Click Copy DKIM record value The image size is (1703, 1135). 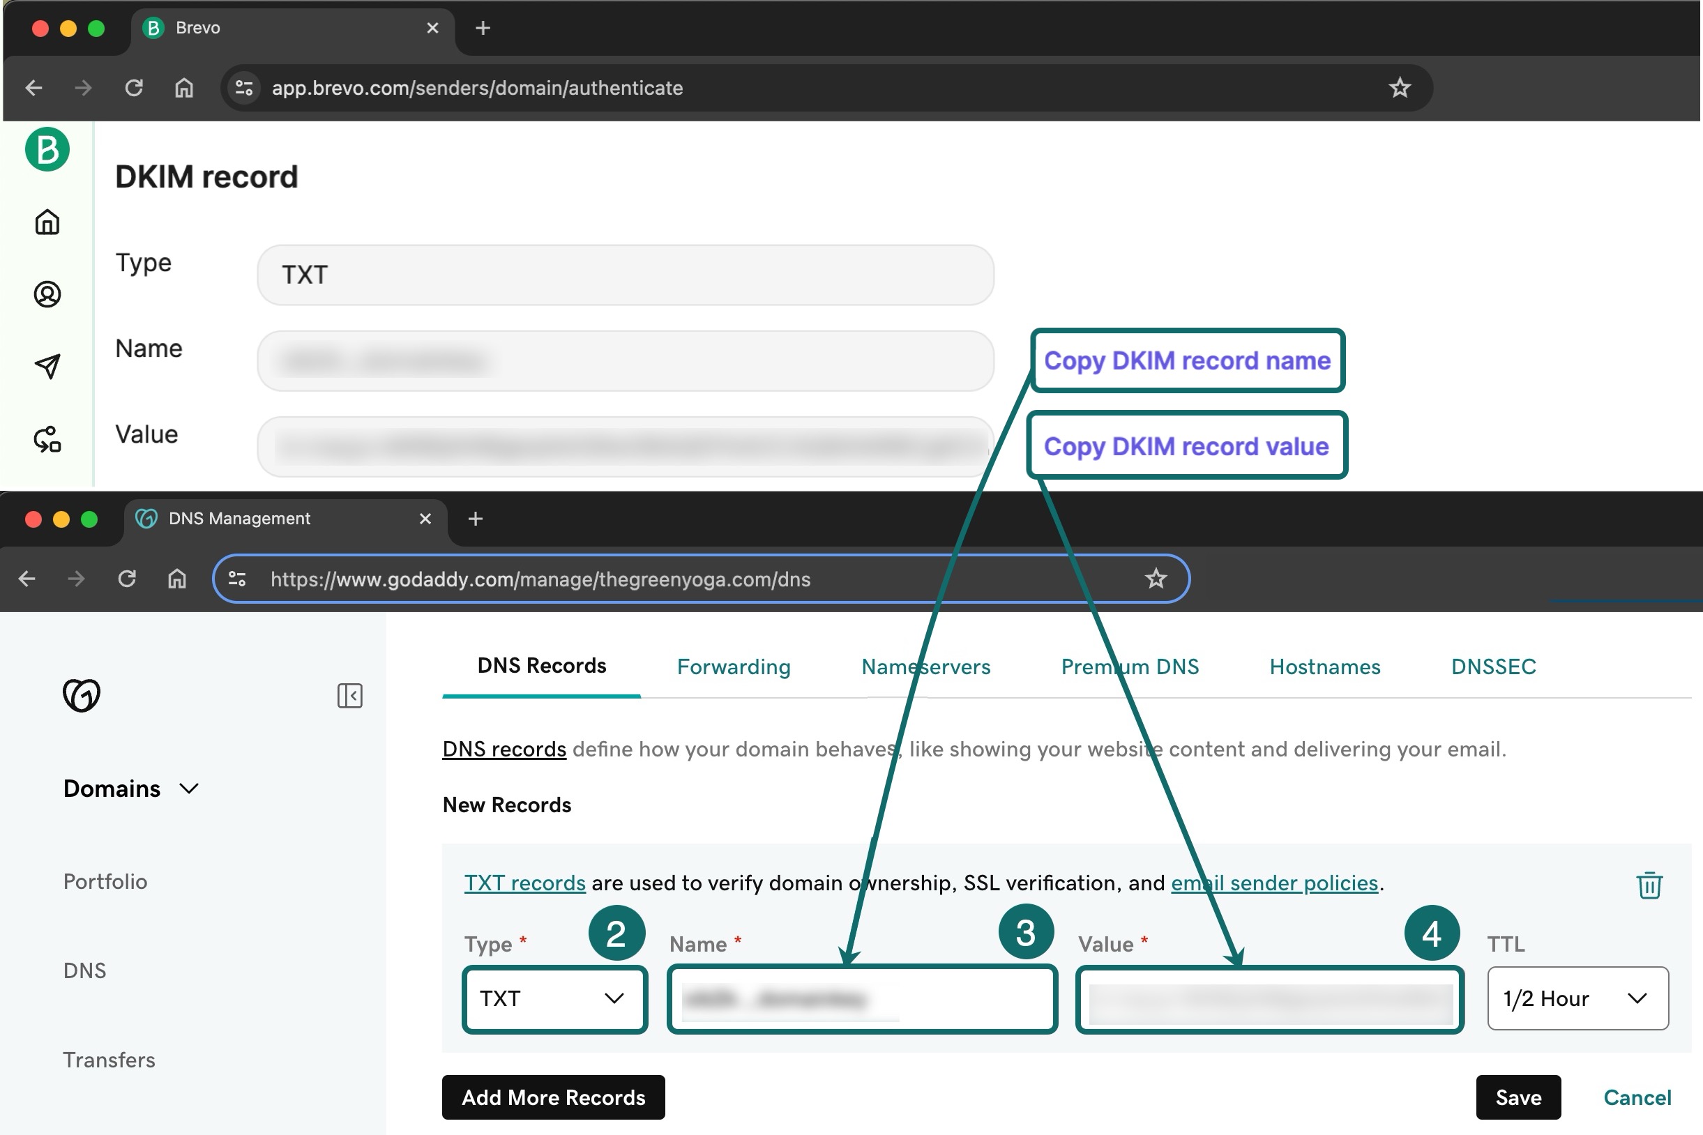point(1186,446)
